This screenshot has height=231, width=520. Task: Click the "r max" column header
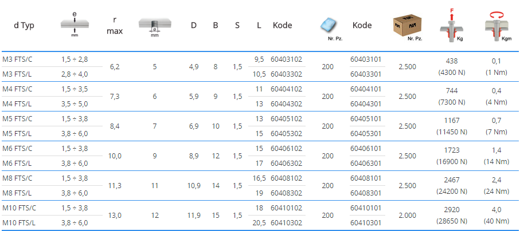pyautogui.click(x=115, y=25)
